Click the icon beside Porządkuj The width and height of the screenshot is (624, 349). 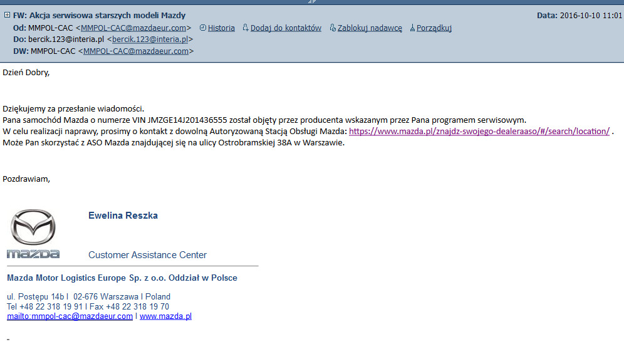click(x=412, y=28)
